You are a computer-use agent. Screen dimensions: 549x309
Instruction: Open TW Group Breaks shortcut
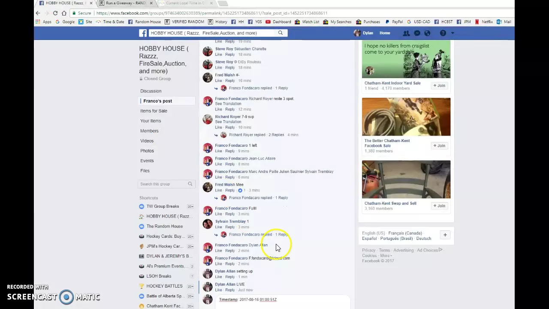tap(163, 206)
